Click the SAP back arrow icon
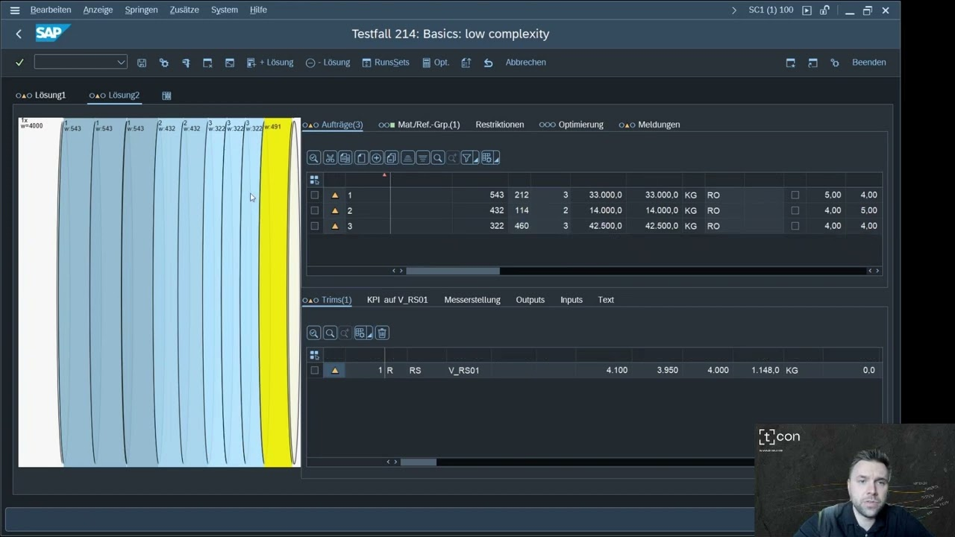 coord(19,34)
